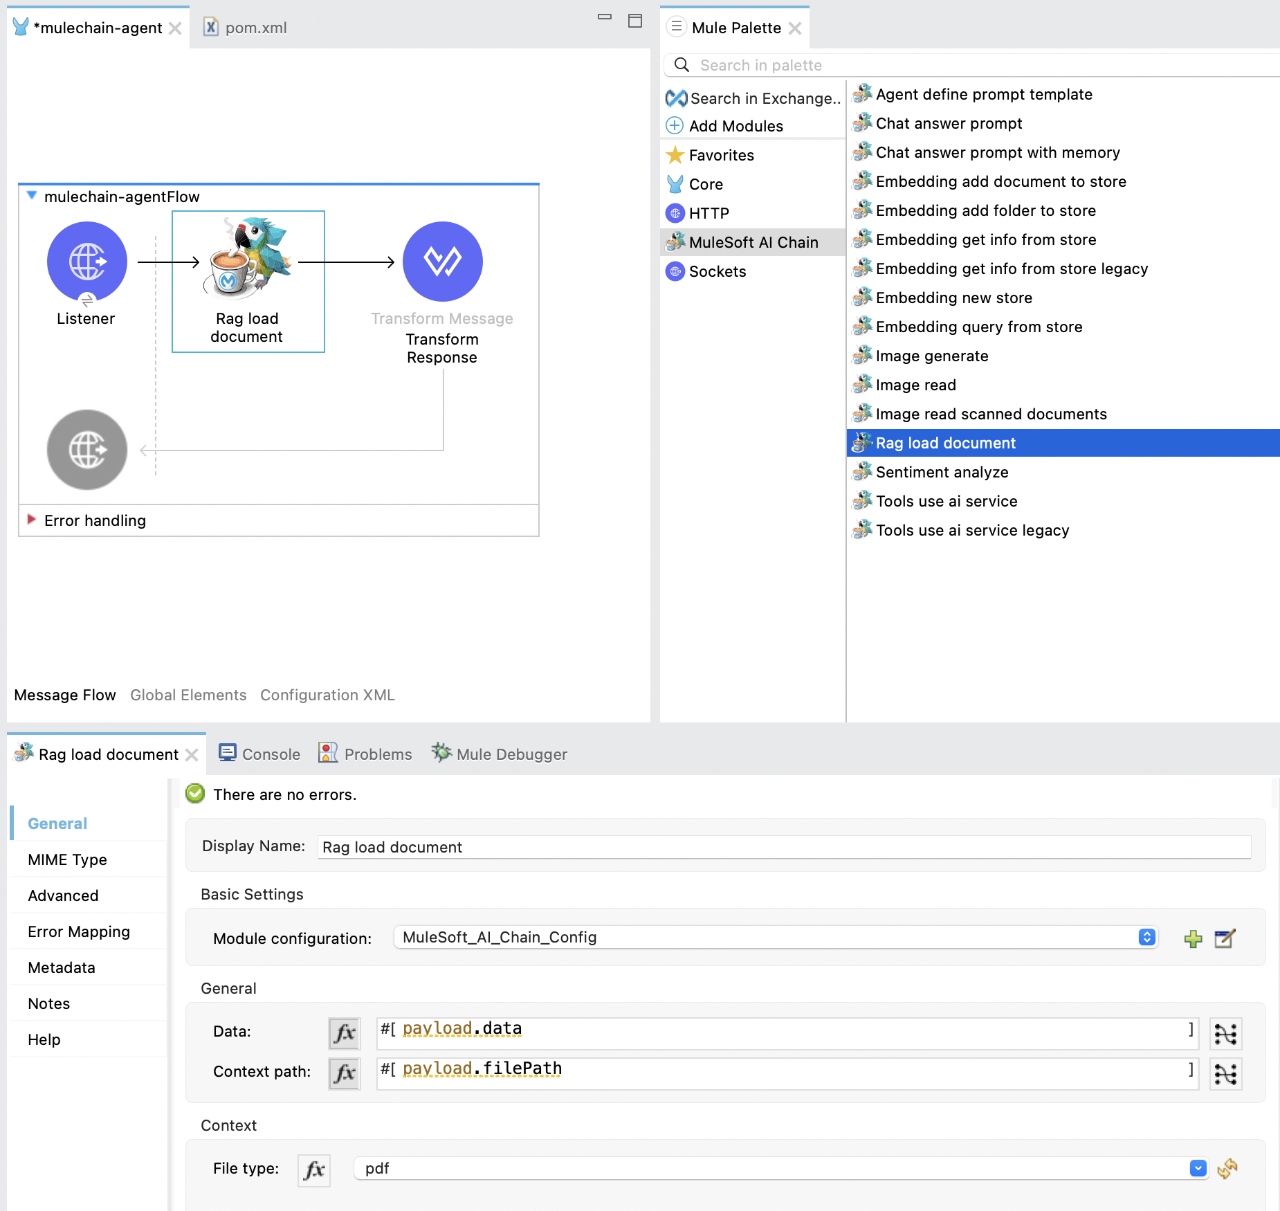Open the mapping editor for Data field

pyautogui.click(x=1225, y=1034)
